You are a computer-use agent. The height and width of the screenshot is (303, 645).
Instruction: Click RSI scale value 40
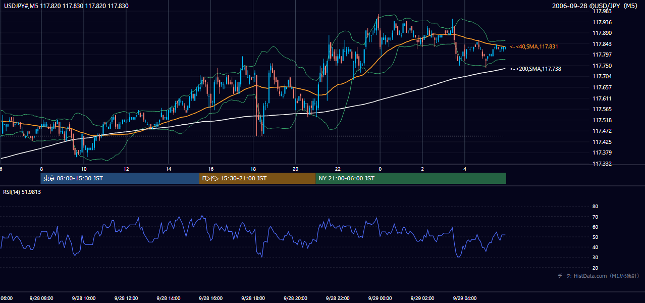click(x=596, y=247)
